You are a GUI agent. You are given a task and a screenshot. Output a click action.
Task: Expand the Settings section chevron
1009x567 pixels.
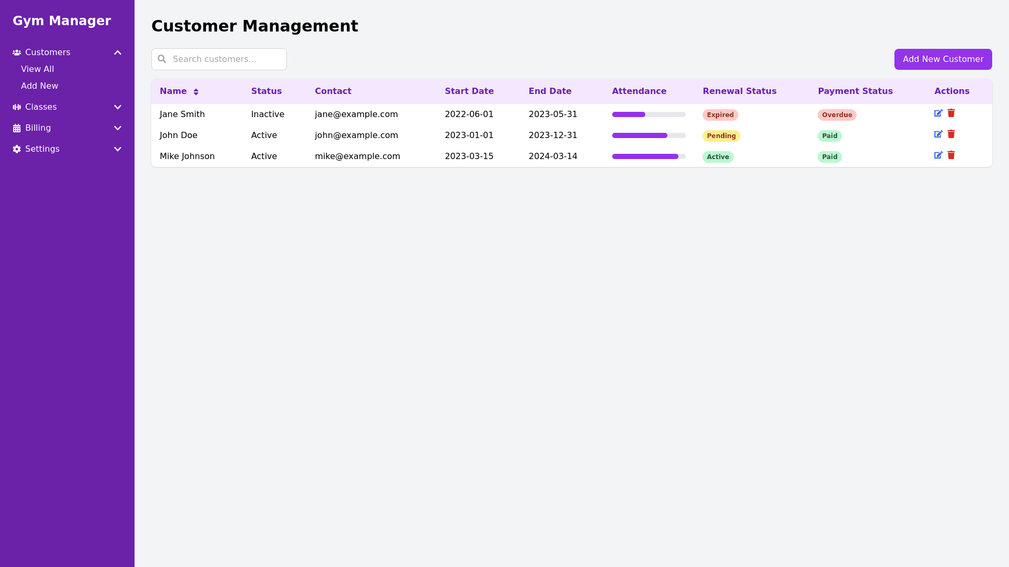(x=118, y=149)
